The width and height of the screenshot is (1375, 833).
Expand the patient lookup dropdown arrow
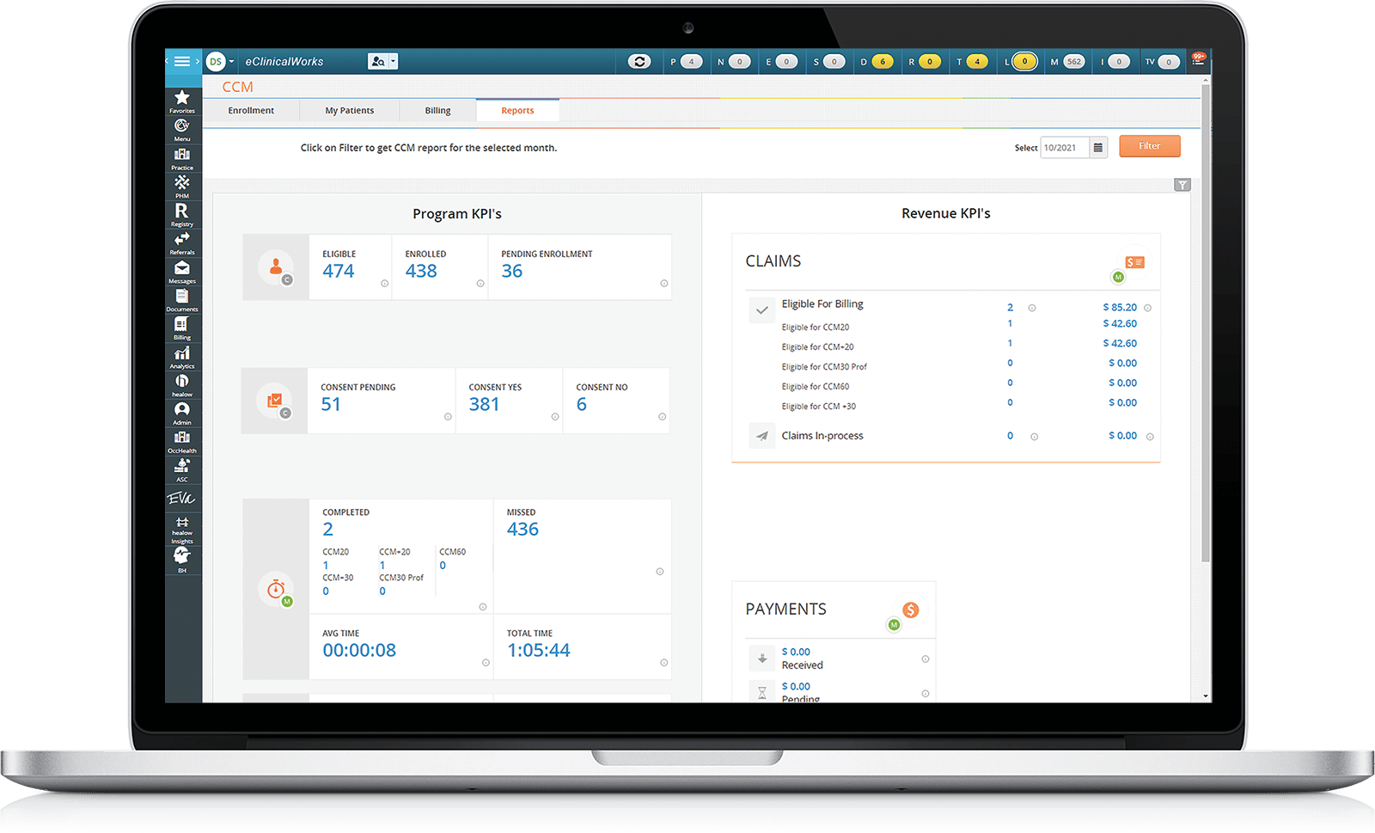click(394, 61)
